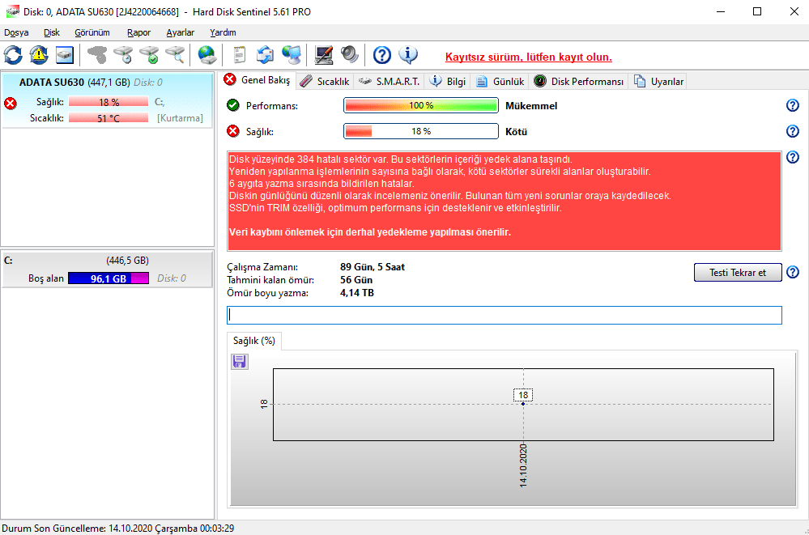Open help via blue question mark toolbar icon
This screenshot has height=535, width=809.
point(382,55)
